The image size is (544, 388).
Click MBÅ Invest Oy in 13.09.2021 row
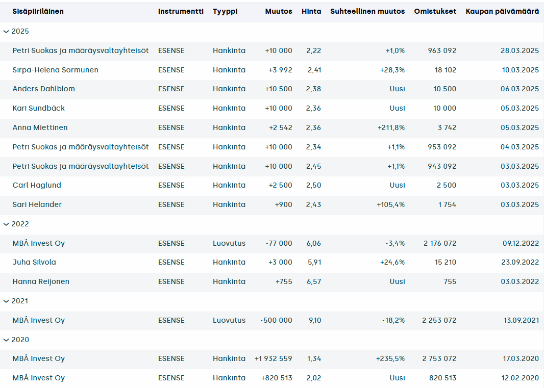coord(38,320)
